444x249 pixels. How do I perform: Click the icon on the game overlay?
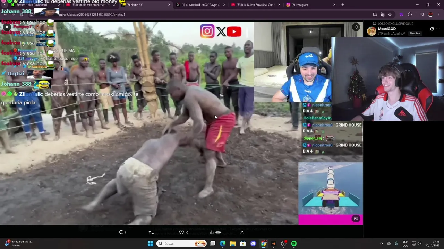[x=356, y=219]
